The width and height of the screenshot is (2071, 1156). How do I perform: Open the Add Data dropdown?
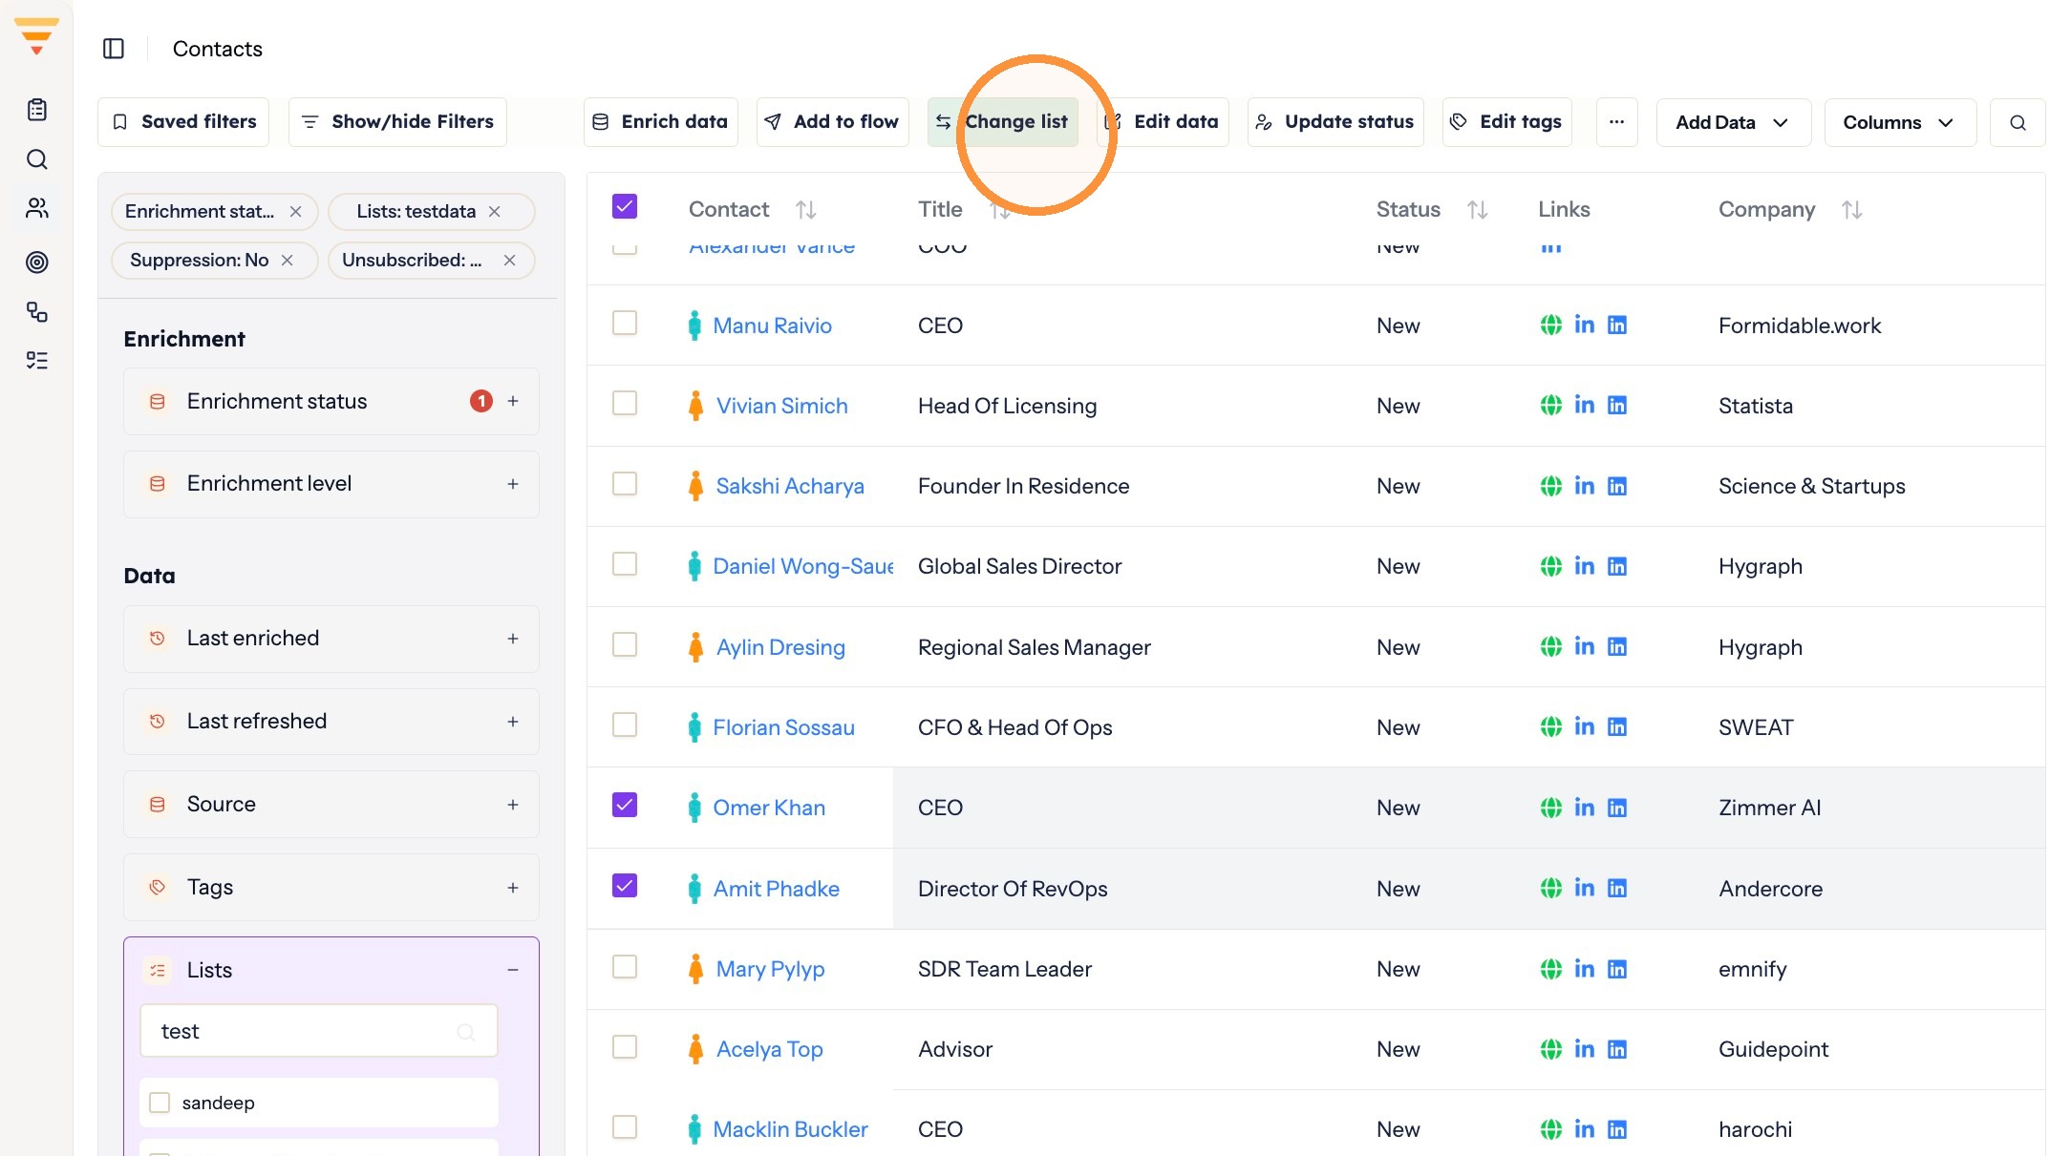1733,122
